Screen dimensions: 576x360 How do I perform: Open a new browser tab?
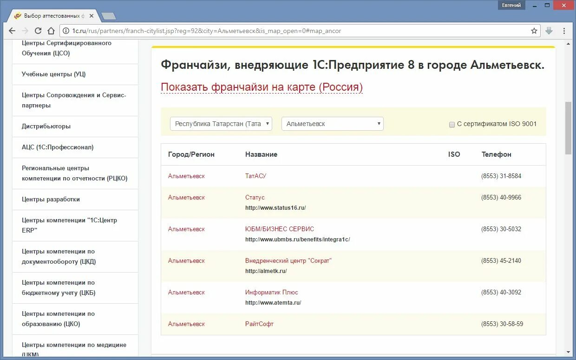pos(109,16)
